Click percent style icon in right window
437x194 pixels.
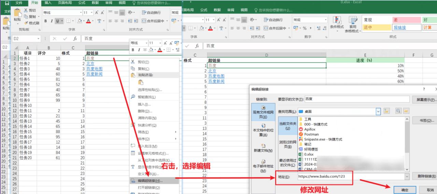pyautogui.click(x=304, y=28)
